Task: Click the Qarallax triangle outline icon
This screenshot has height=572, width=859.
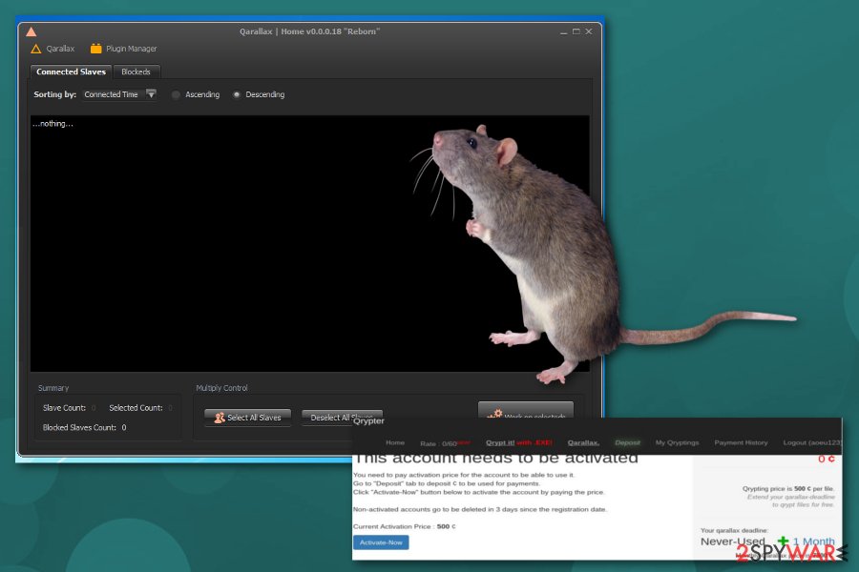Action: click(36, 49)
